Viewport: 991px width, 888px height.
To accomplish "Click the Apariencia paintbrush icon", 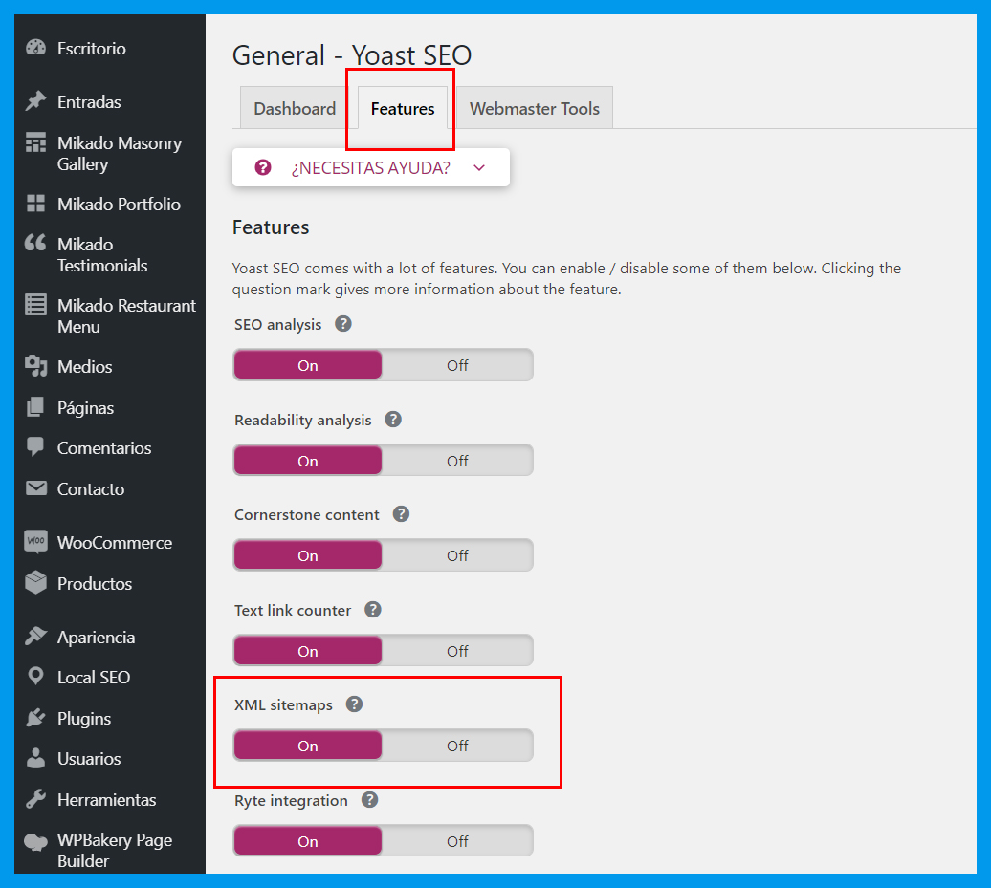I will (36, 636).
